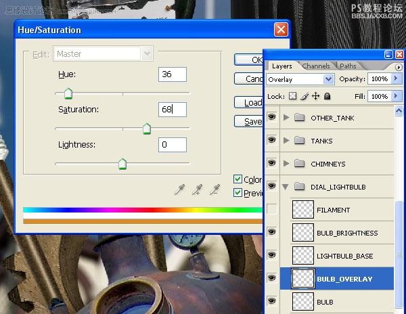Hide the BULB_BRIGHTNESS layer
The height and width of the screenshot is (314, 406).
[271, 232]
